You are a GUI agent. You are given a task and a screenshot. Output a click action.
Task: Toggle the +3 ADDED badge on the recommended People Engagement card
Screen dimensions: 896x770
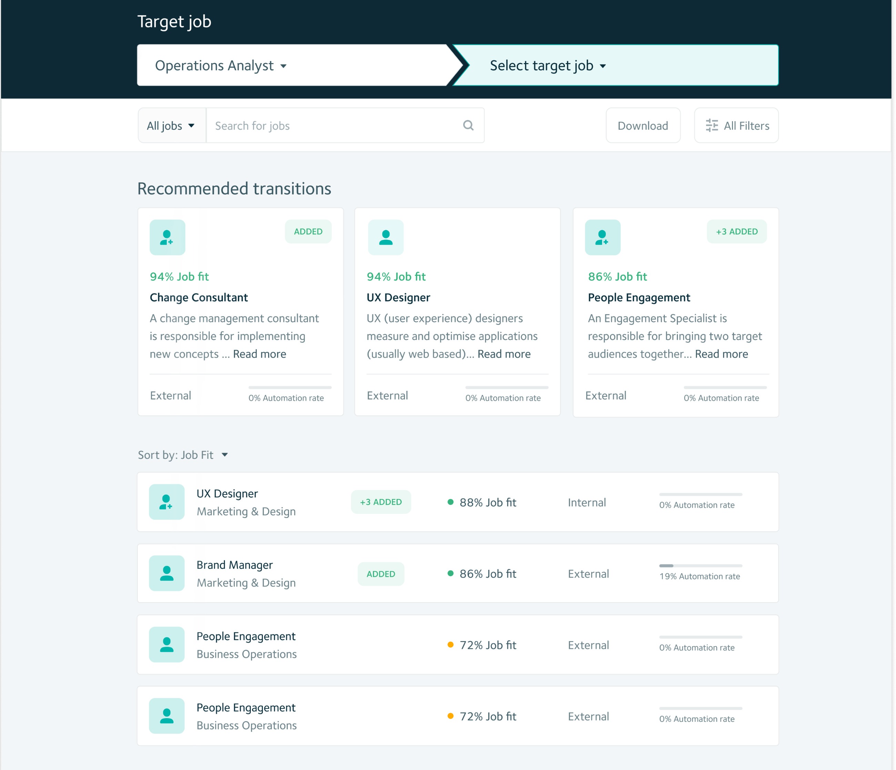pos(736,231)
